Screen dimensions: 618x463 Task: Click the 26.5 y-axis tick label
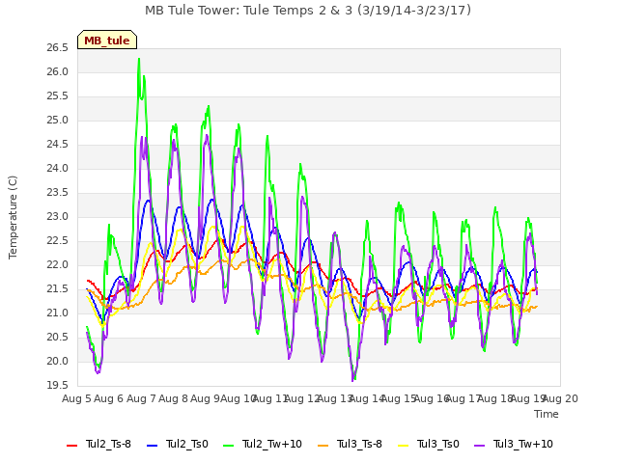pos(57,48)
